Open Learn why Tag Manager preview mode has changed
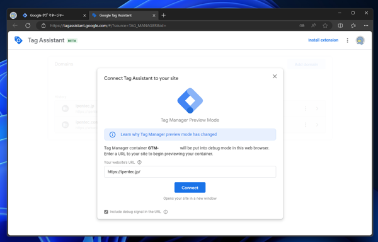This screenshot has width=378, height=242. click(168, 134)
